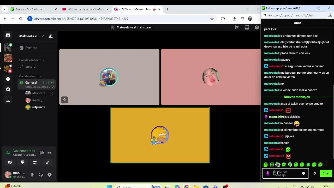Close the Kick Dashboard tab

coord(56,9)
